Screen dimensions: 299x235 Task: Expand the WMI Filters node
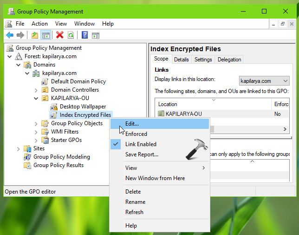[x=36, y=132]
